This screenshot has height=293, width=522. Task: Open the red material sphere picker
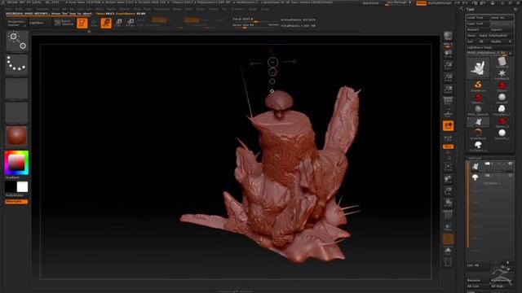pos(16,136)
